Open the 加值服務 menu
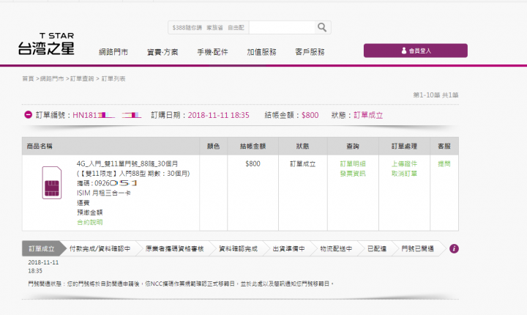 pyautogui.click(x=261, y=52)
